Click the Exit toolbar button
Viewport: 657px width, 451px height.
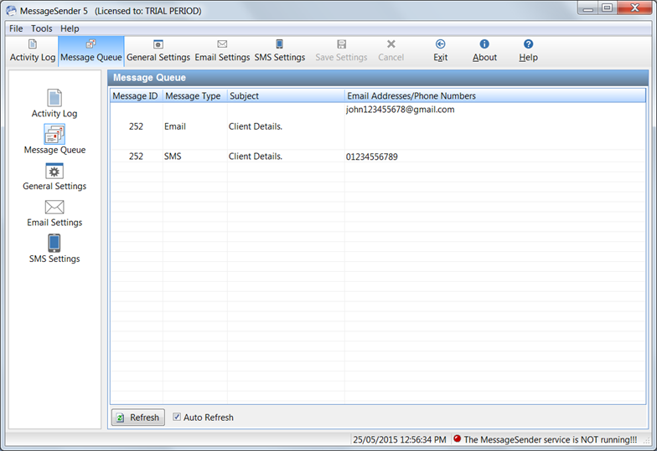(440, 51)
